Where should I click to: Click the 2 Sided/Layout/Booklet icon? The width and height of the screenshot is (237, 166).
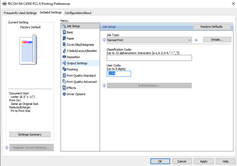click(64, 51)
